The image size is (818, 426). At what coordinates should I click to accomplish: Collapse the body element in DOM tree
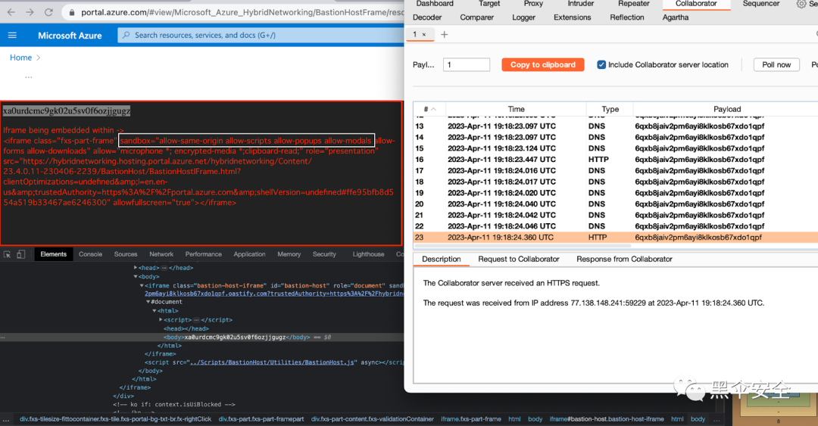tap(136, 276)
